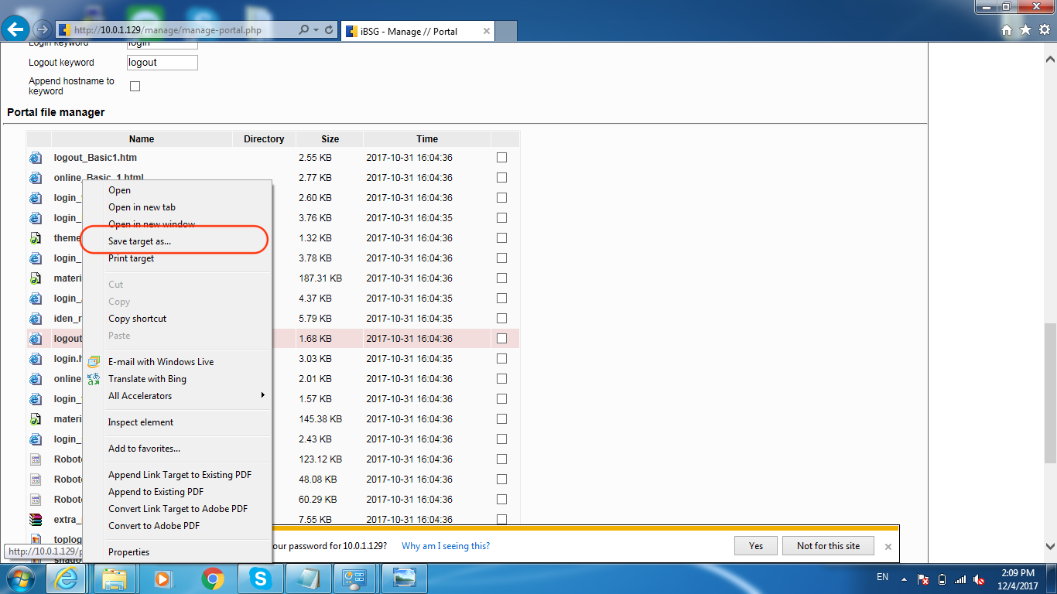The image size is (1057, 594).
Task: Open the address bar dropdown arrow
Action: pos(316,30)
